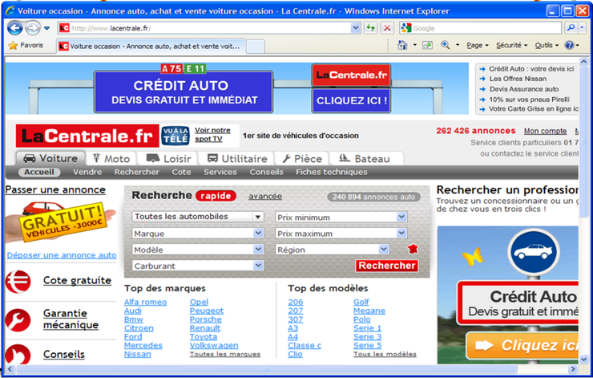Switch to the avancée search link
Screen dimensions: 593x378
pyautogui.click(x=265, y=196)
